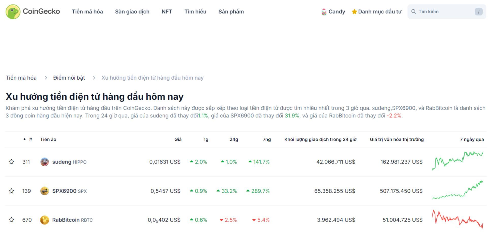Open Candy rewards via the candy jar icon

point(324,11)
